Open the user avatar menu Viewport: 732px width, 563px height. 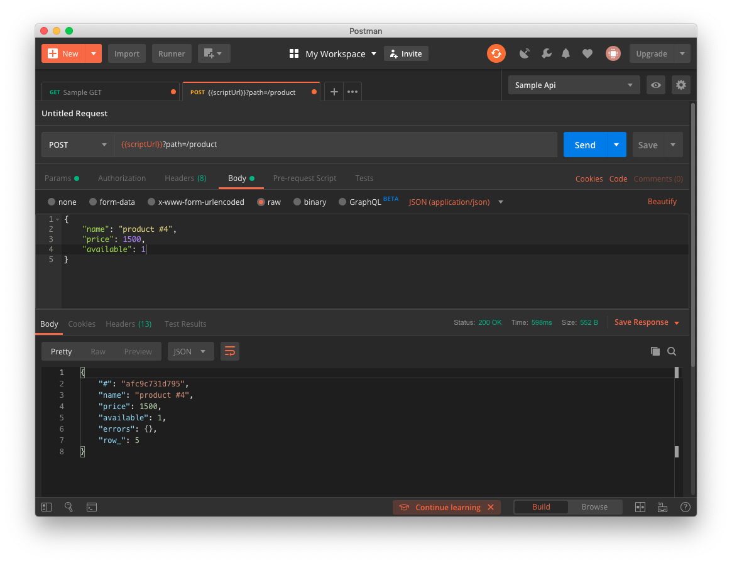[613, 53]
